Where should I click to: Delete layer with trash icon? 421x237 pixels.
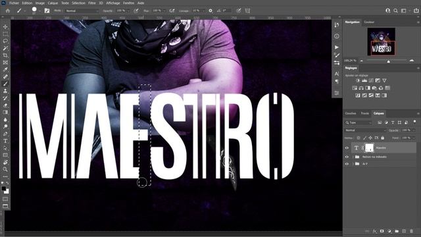411,231
